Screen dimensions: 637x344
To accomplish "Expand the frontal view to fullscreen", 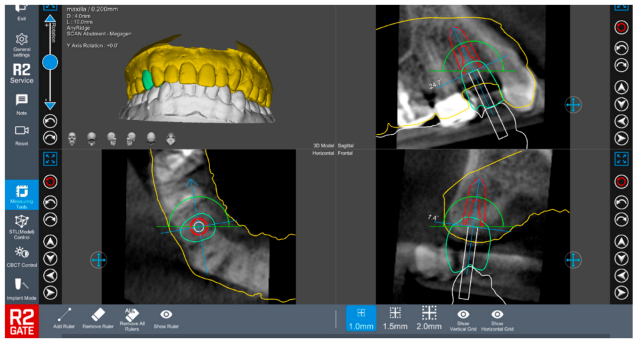I will (621, 159).
